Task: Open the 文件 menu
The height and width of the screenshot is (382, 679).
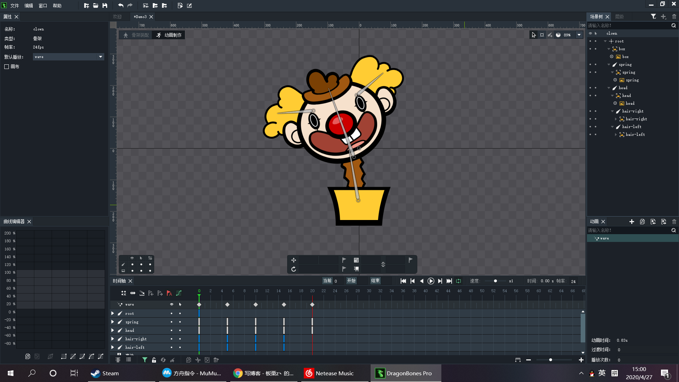Action: coord(14,6)
